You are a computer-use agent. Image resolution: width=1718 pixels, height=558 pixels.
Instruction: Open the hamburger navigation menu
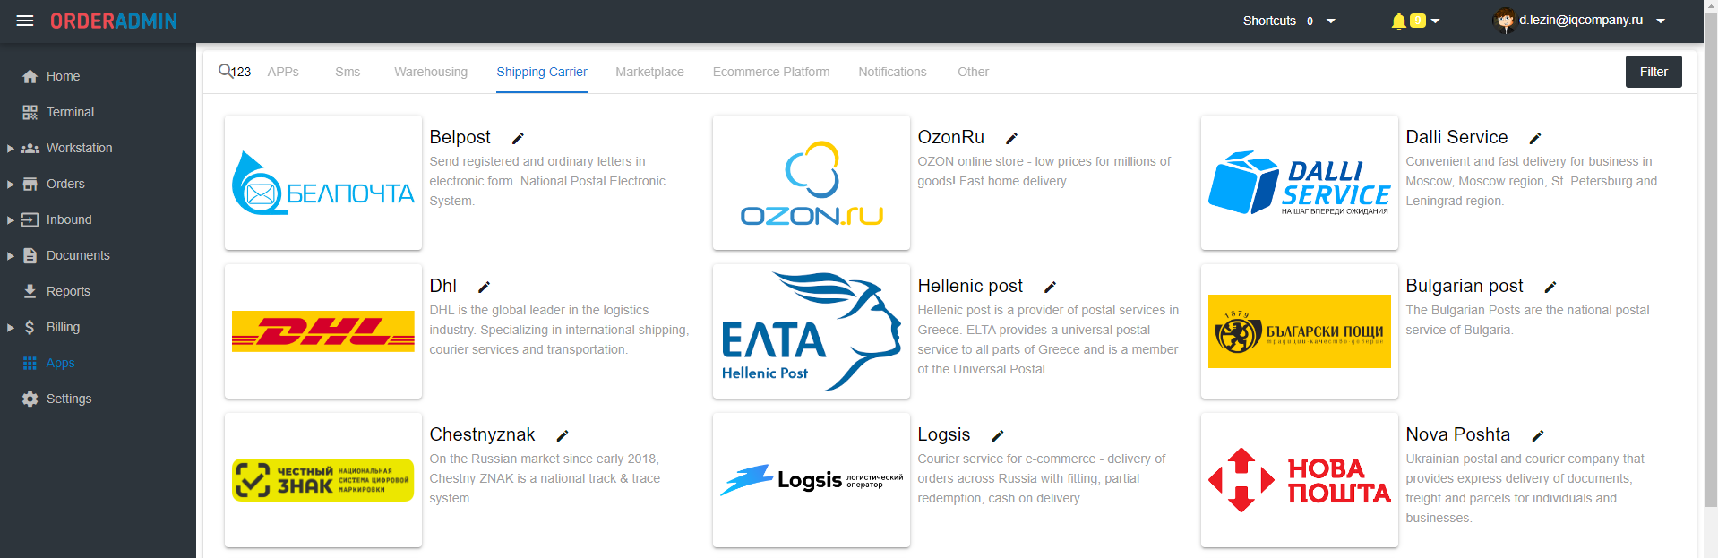click(x=25, y=21)
